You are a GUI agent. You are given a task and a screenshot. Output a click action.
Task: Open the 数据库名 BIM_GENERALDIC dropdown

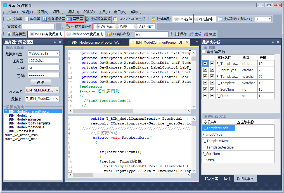pyautogui.click(x=57, y=90)
